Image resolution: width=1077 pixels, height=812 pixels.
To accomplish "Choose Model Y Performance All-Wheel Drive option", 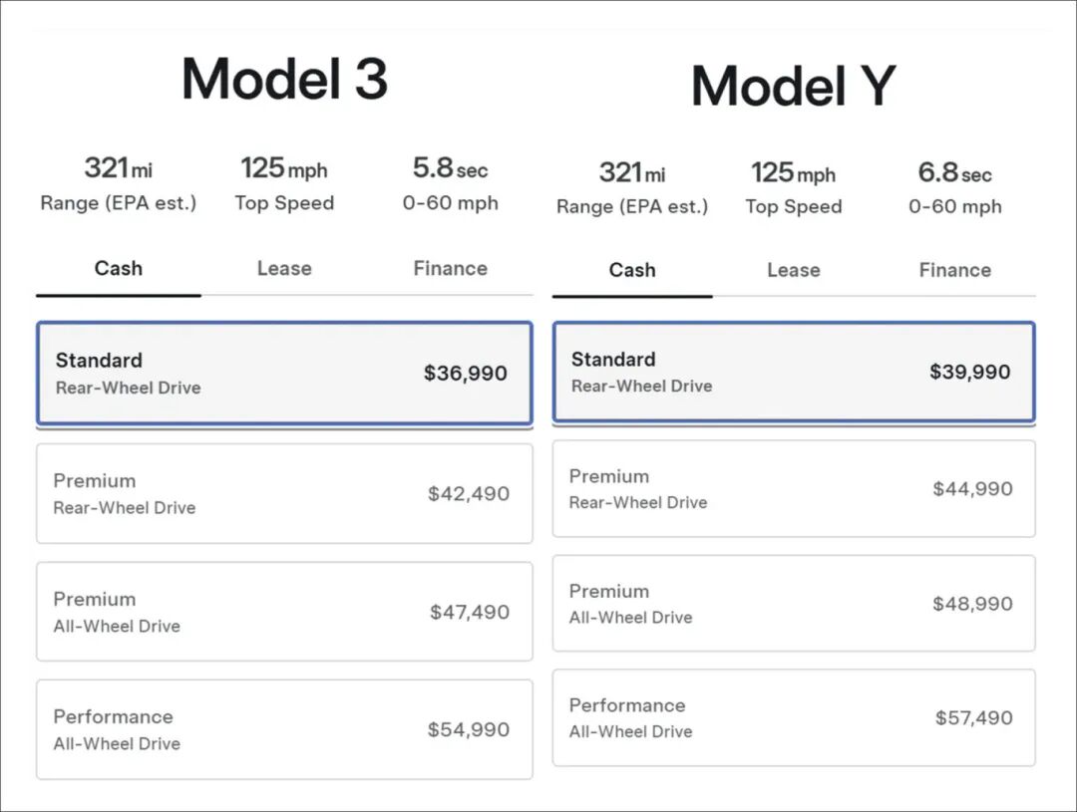I will click(x=794, y=717).
